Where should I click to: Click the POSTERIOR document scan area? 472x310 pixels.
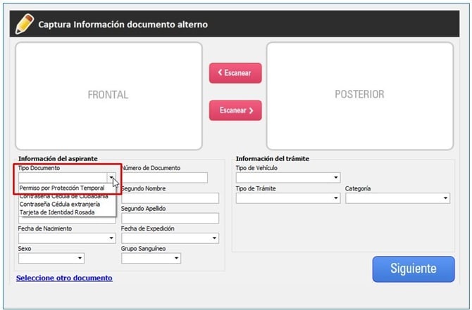coord(359,95)
